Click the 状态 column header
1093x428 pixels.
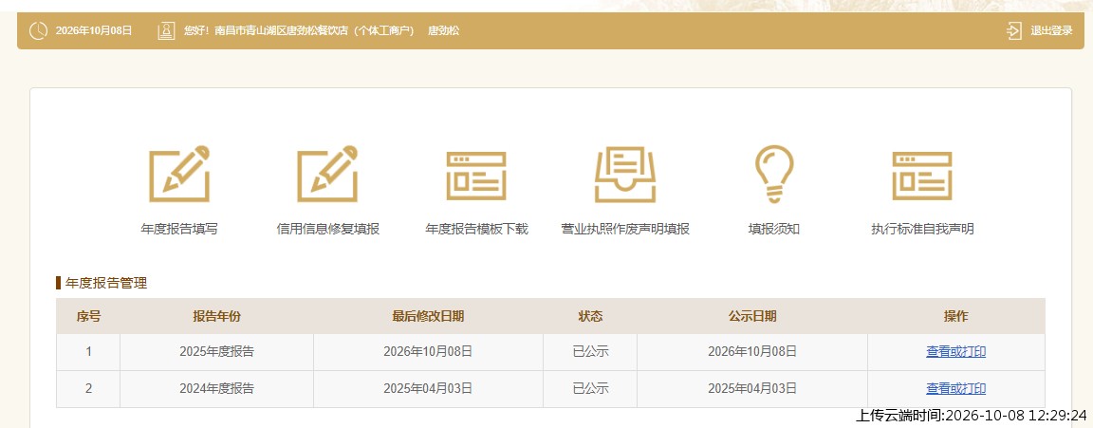(590, 316)
